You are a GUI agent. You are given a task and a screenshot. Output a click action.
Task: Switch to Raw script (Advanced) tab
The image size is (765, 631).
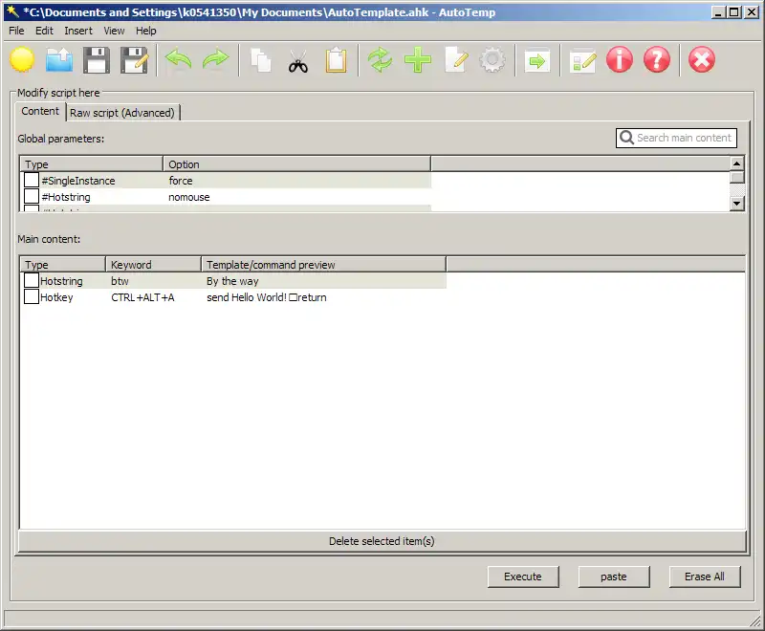(x=122, y=113)
